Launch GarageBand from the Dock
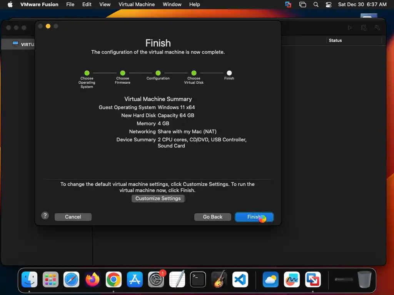This screenshot has width=394, height=295. tap(219, 279)
